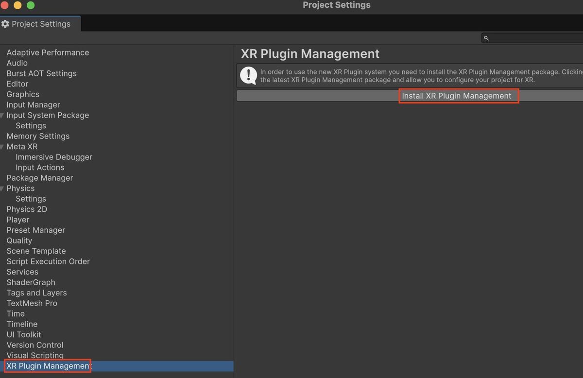The height and width of the screenshot is (378, 583).
Task: Open Version Control settings
Action: (x=35, y=345)
